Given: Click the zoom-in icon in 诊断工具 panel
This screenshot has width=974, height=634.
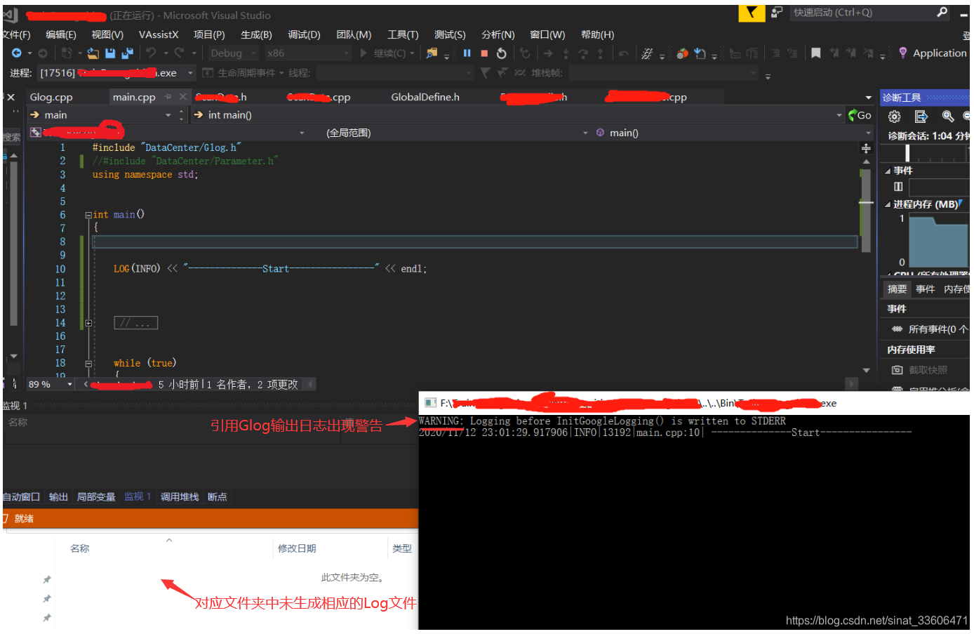Looking at the screenshot, I should [948, 116].
